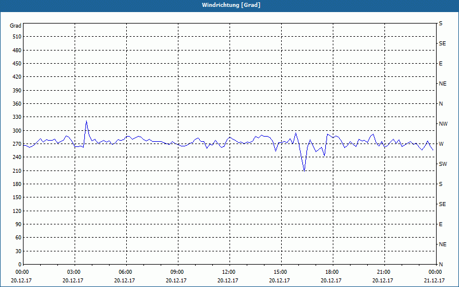Click the 'SE' compass label level with 135
The image size is (459, 287).
coord(442,204)
